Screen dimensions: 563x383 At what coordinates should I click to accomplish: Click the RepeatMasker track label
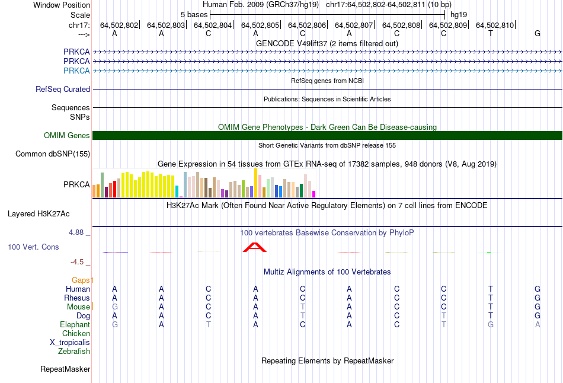65,369
